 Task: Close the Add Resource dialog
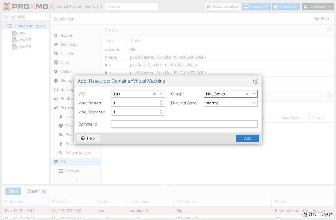click(256, 81)
